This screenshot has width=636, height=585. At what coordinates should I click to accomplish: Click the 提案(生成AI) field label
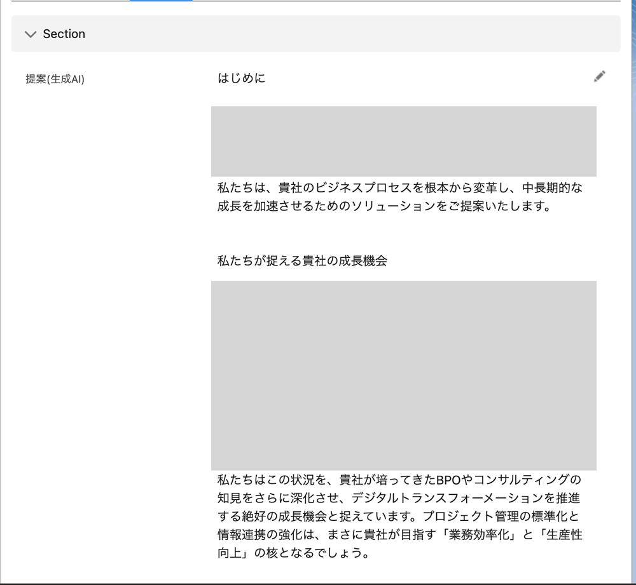(x=55, y=79)
